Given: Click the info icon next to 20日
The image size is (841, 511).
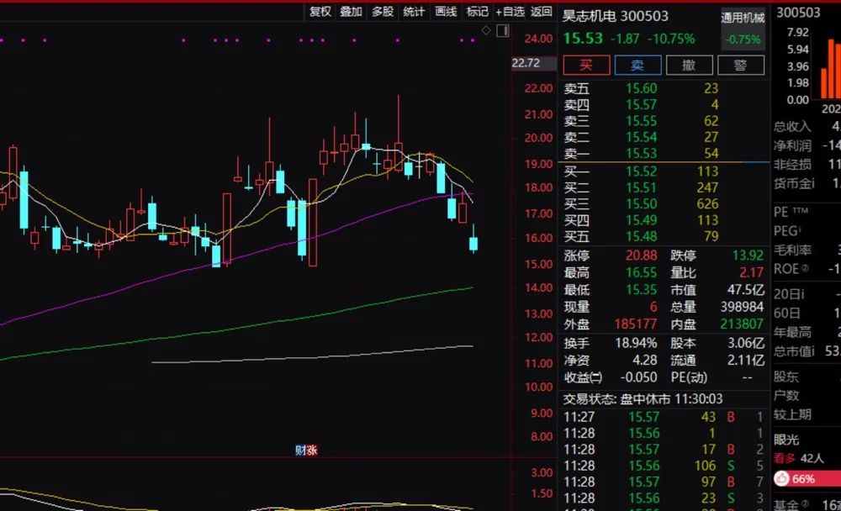Looking at the screenshot, I should (x=801, y=294).
